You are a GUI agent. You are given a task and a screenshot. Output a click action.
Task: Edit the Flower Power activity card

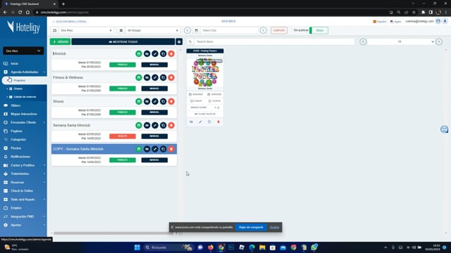coord(200,122)
